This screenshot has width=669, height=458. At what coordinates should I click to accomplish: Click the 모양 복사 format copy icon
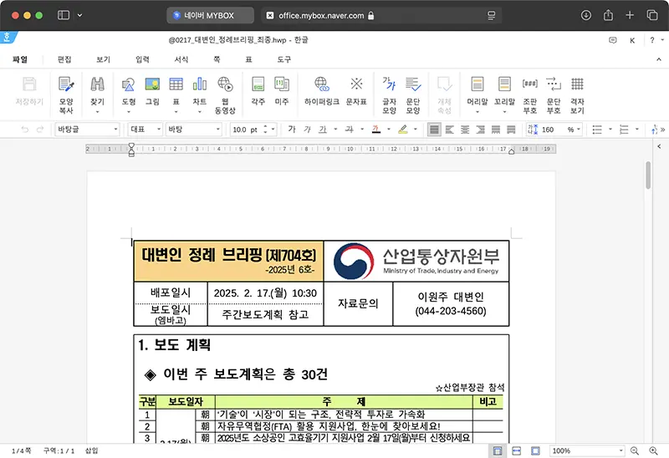pos(66,94)
